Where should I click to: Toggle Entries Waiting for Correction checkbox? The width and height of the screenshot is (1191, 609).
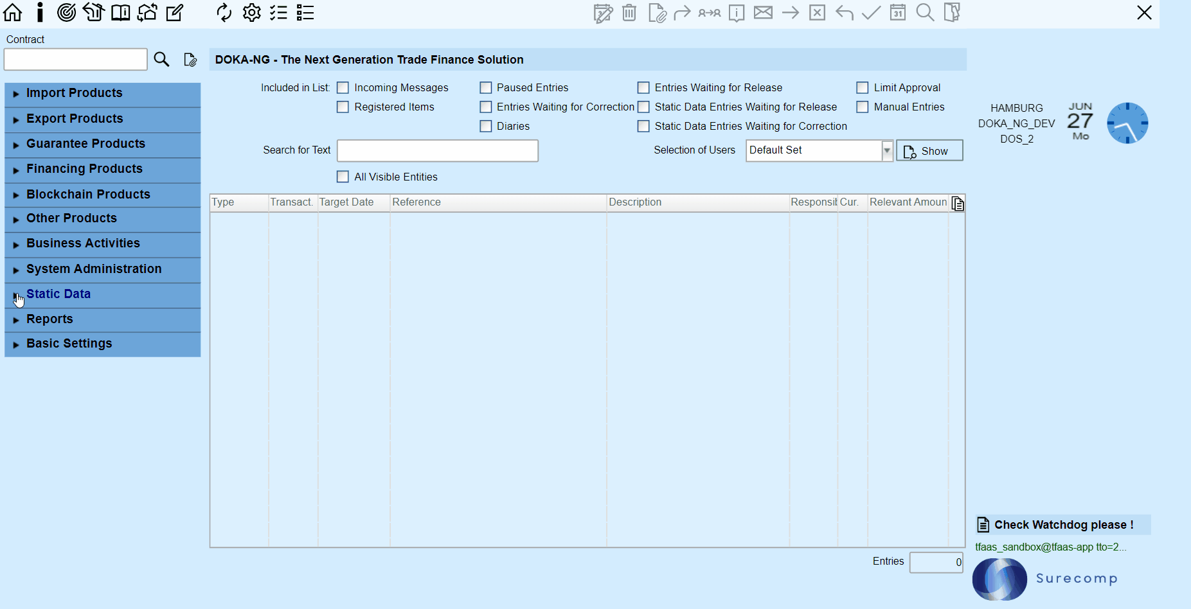pyautogui.click(x=486, y=107)
